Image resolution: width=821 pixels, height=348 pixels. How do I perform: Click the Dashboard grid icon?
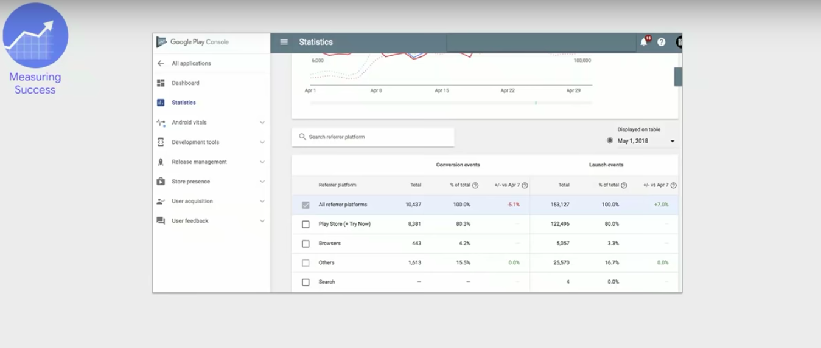click(161, 83)
